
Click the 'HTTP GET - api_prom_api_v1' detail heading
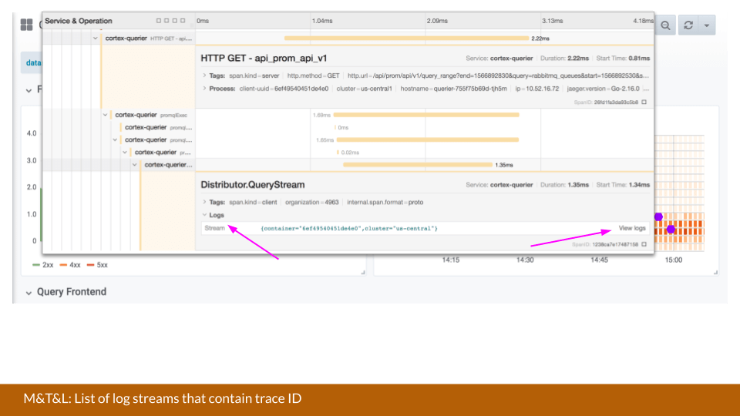pyautogui.click(x=264, y=58)
